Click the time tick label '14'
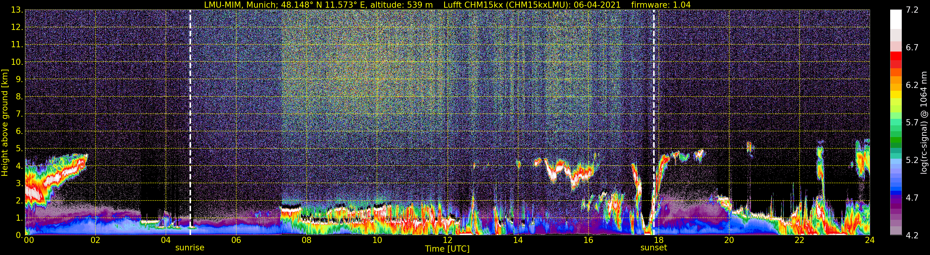 tap(518, 240)
